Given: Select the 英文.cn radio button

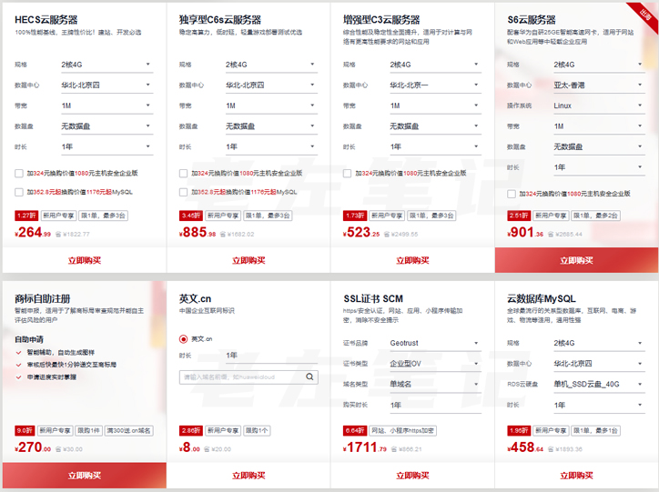Looking at the screenshot, I should pos(184,338).
